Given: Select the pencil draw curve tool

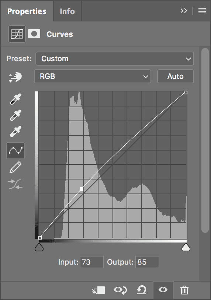Looking at the screenshot, I should pos(15,167).
